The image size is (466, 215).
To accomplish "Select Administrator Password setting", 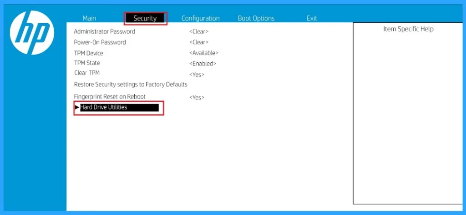I will click(x=104, y=31).
